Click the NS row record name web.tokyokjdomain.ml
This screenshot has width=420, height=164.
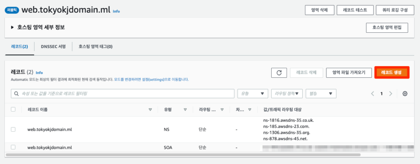(50, 129)
